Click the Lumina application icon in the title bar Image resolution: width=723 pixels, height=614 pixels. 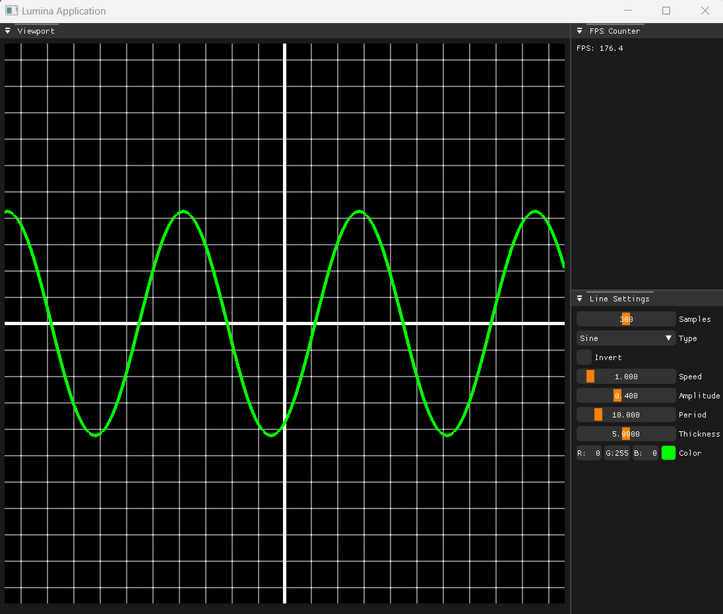click(11, 11)
